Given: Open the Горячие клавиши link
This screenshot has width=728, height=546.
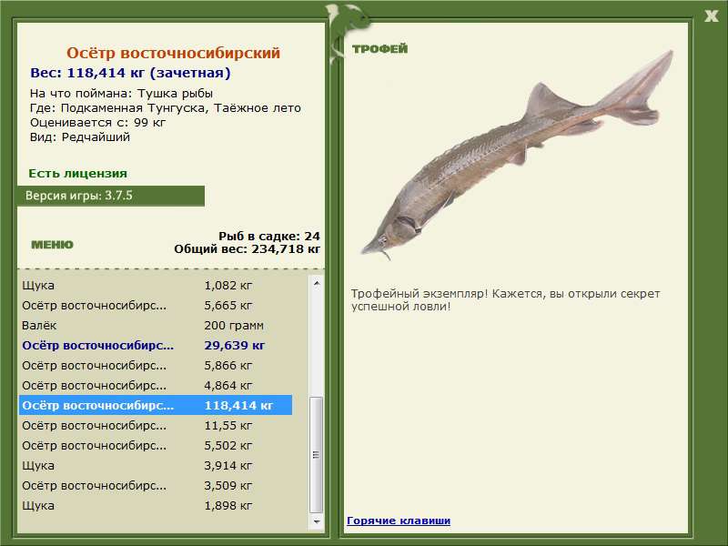Looking at the screenshot, I should point(399,521).
